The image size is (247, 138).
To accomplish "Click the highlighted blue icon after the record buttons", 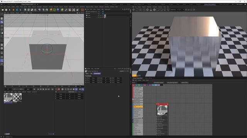I will point(76,89).
